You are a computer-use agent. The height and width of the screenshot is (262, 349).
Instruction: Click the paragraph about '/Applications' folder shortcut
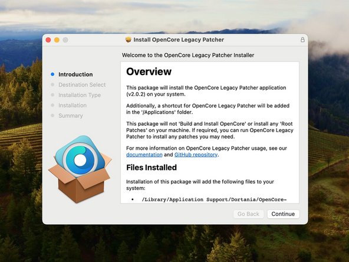point(208,109)
